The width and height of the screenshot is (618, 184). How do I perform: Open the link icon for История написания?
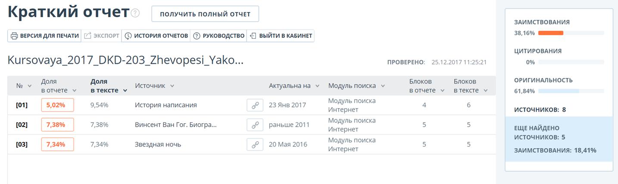coord(255,105)
